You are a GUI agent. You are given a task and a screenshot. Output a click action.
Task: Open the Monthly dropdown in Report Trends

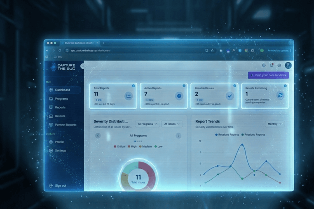click(x=275, y=124)
